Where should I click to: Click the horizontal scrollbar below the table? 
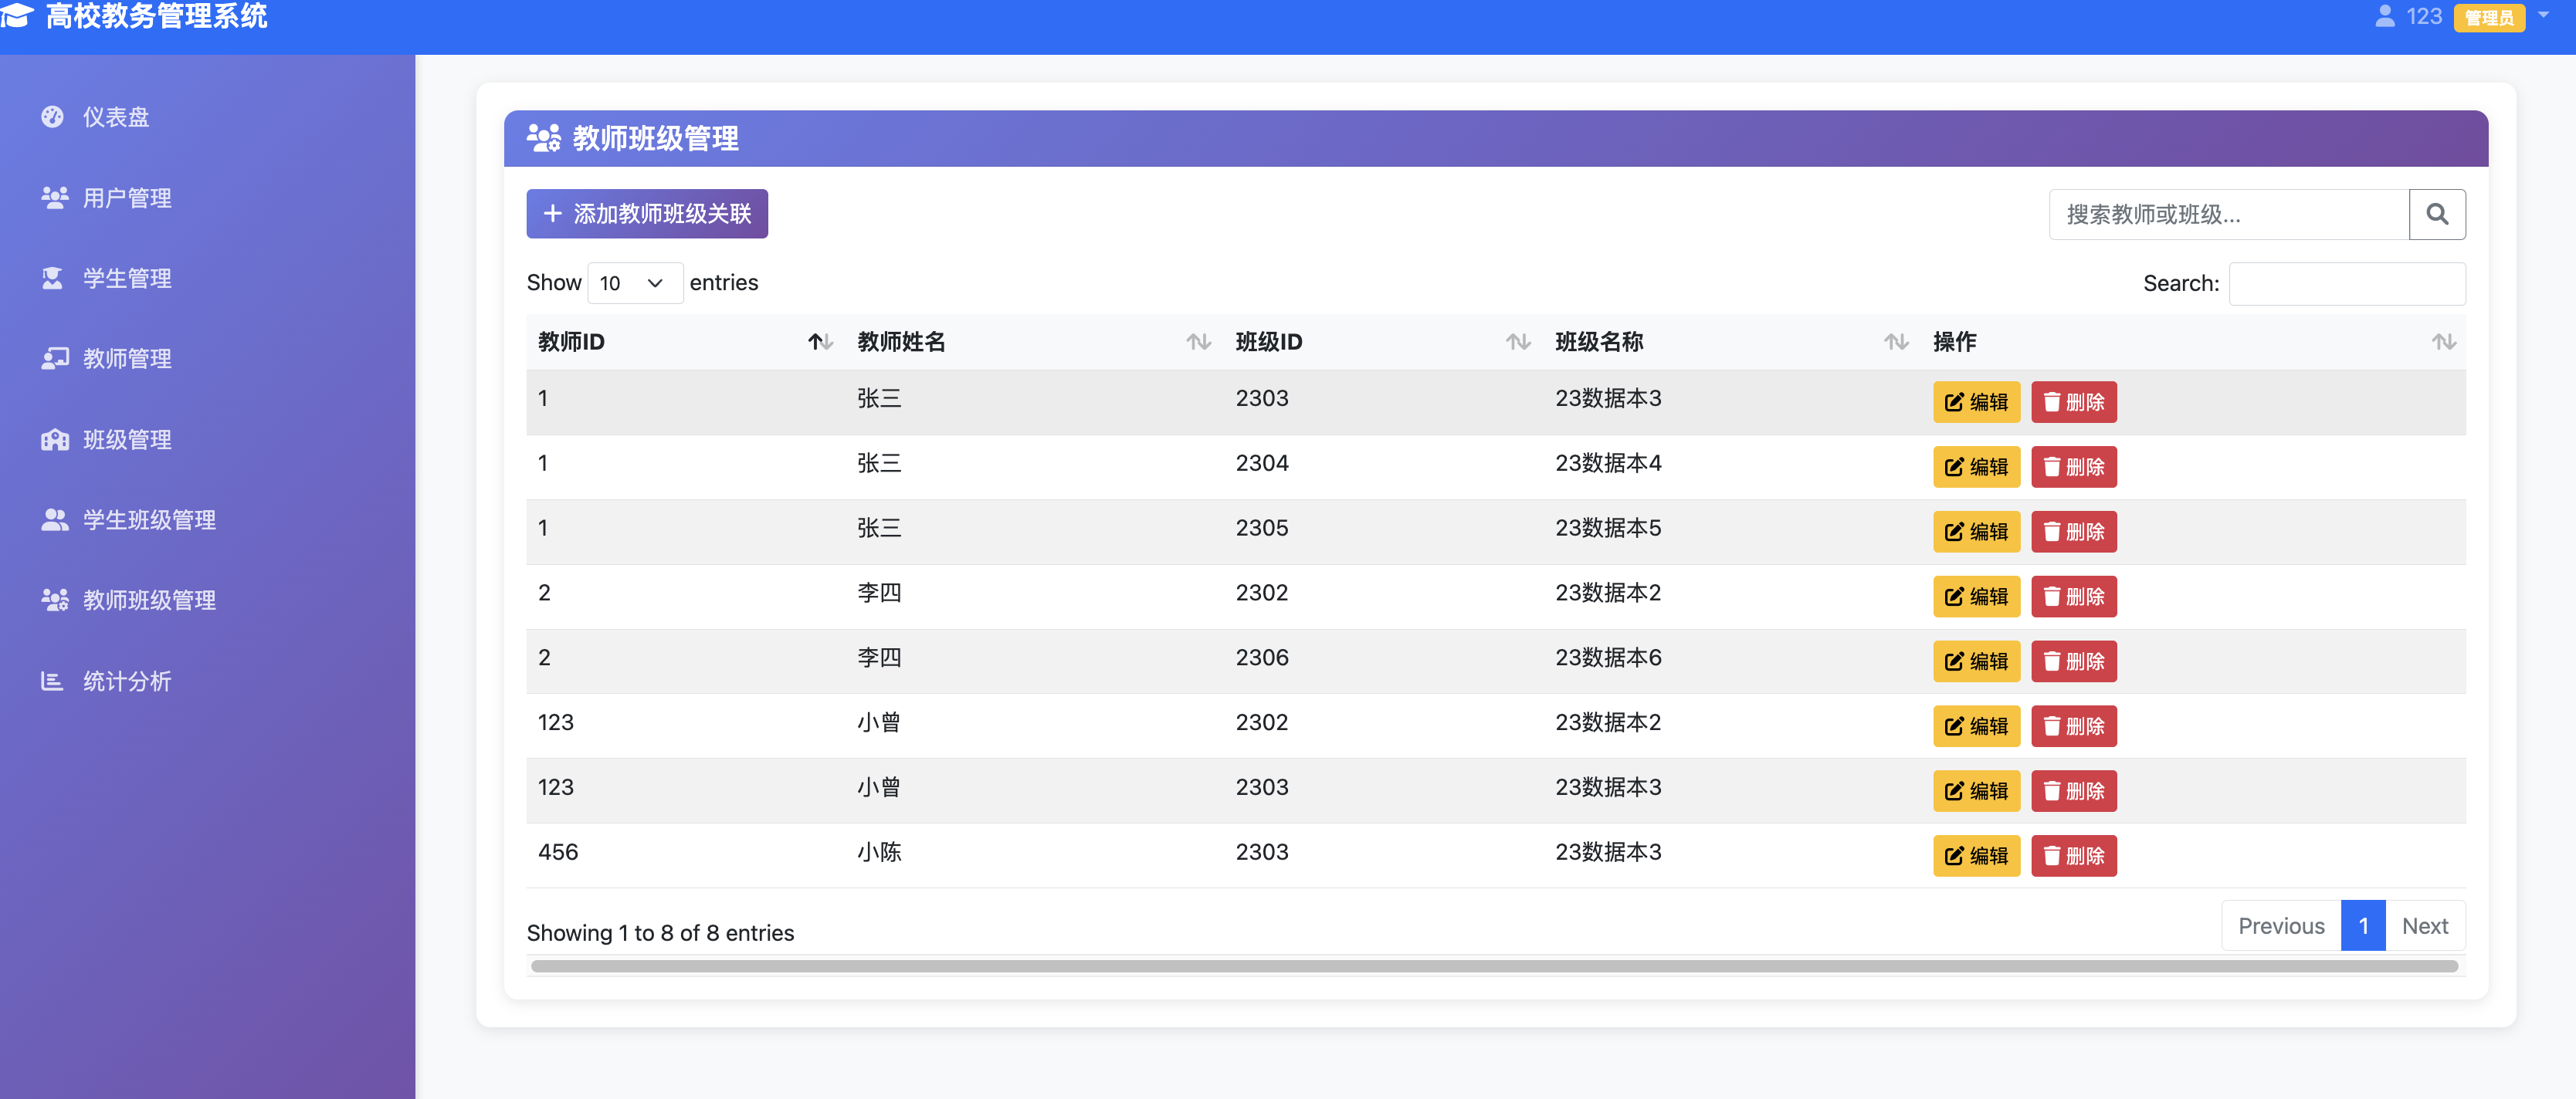pyautogui.click(x=1494, y=966)
